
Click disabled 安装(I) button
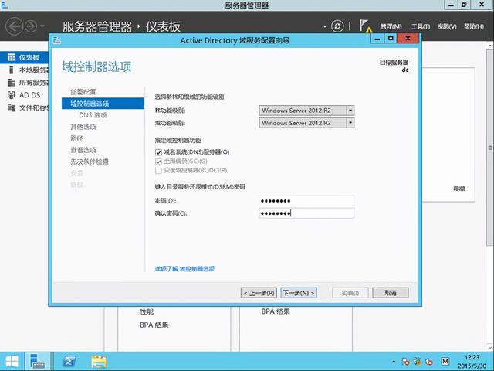pyautogui.click(x=350, y=293)
